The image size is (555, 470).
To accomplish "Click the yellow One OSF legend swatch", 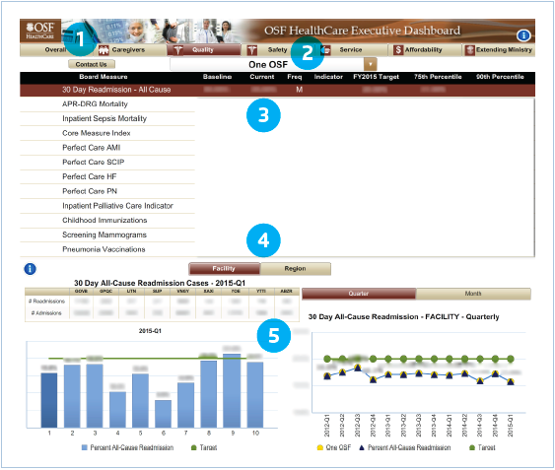I will tap(320, 447).
